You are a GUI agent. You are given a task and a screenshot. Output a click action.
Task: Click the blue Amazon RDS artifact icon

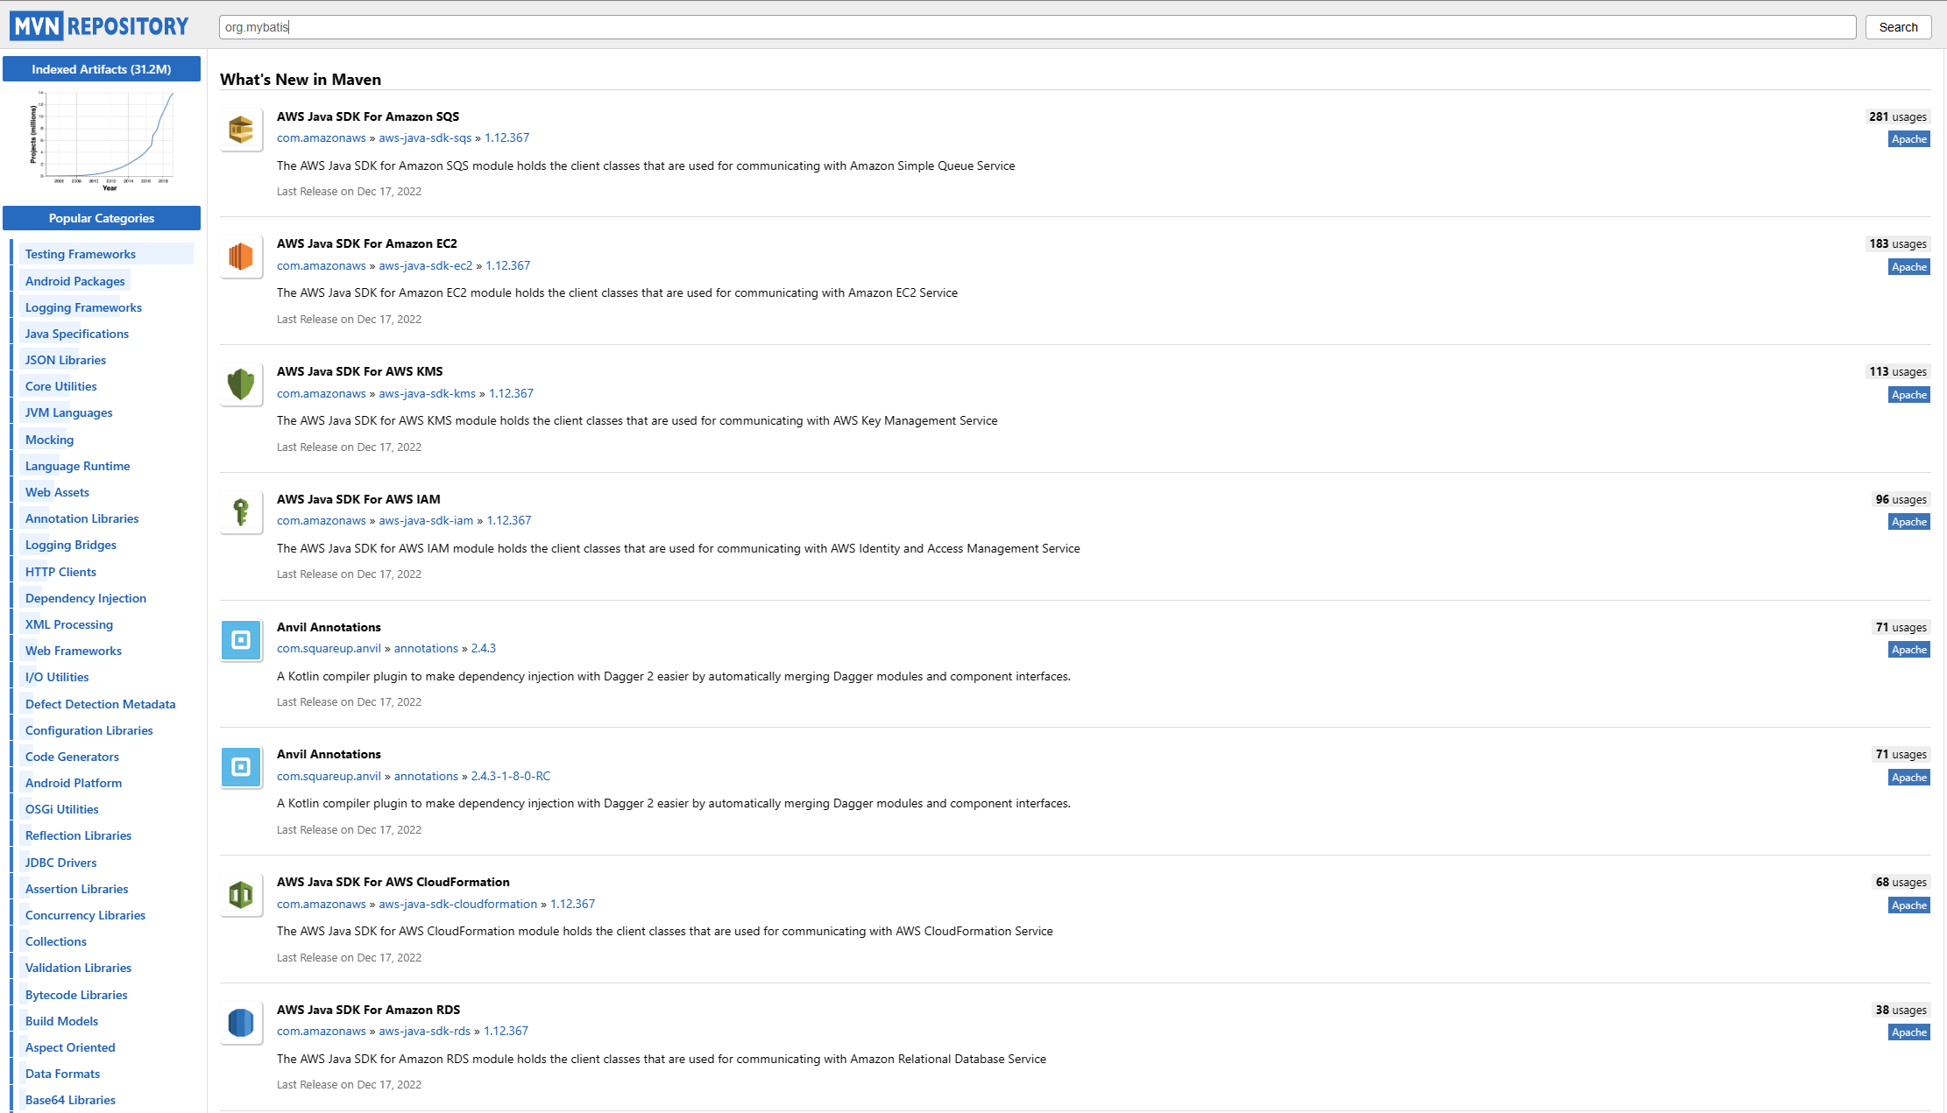click(x=241, y=1023)
